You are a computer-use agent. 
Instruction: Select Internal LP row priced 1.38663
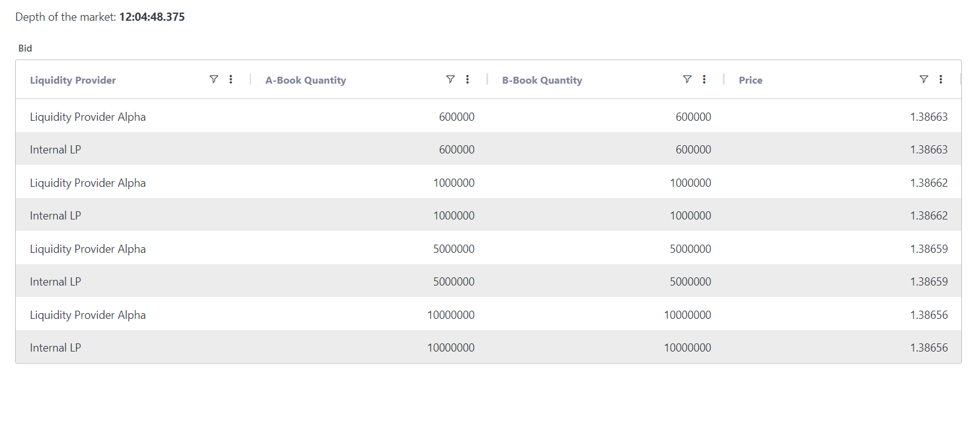[55, 150]
